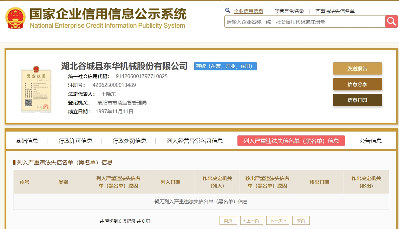Open the 公告信息 tab
Viewport: 399px width, 229px height.
371,141
